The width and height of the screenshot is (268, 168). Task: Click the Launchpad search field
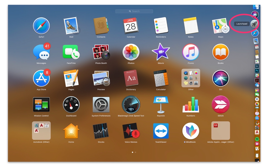tap(134, 11)
